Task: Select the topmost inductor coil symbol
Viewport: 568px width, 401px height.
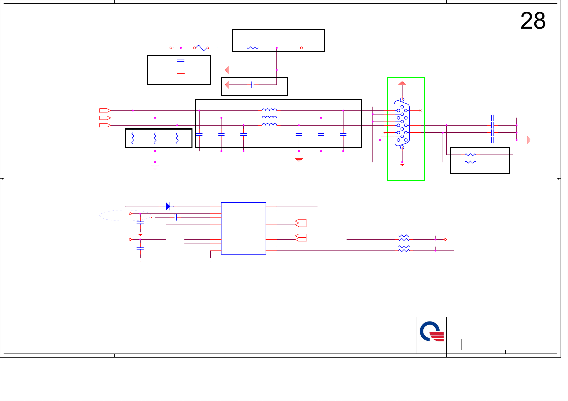Action: click(x=269, y=110)
